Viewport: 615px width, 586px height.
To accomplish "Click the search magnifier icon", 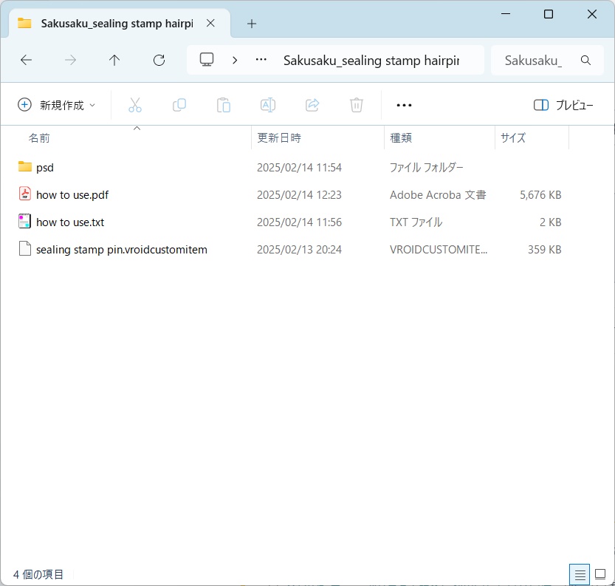I will point(585,60).
